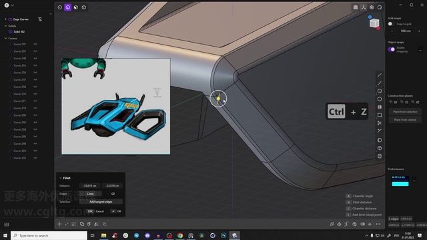Open the three-dots more tools menu
This screenshot has width=427, height=240.
pyautogui.click(x=378, y=224)
